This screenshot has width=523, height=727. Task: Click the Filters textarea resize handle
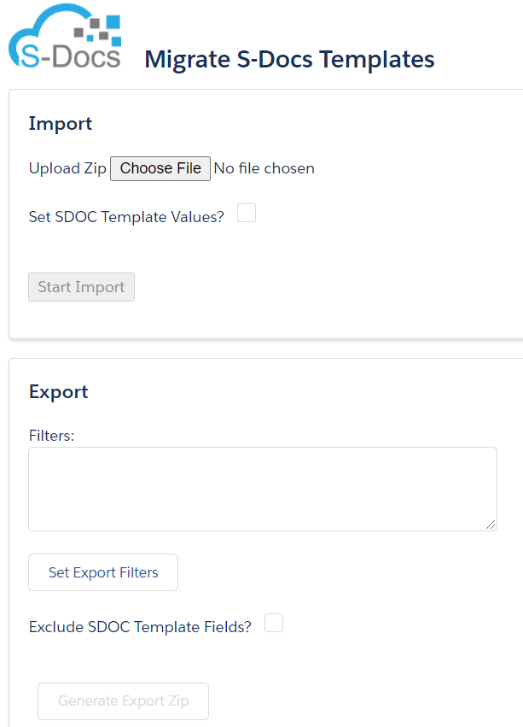[x=491, y=525]
